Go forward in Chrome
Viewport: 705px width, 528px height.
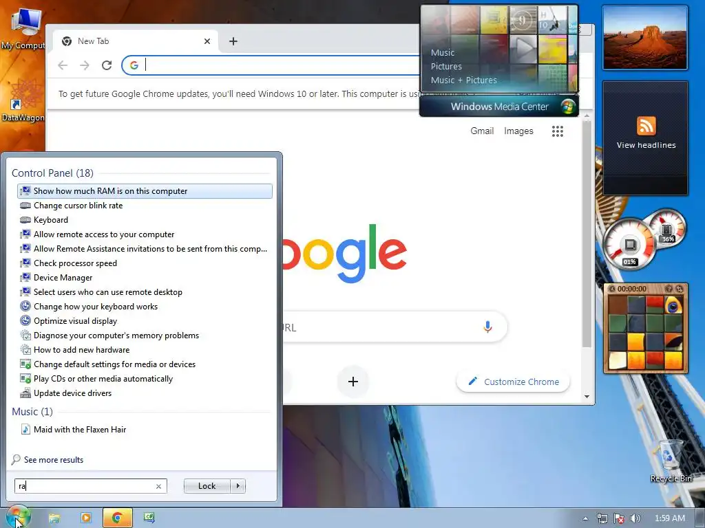click(x=85, y=65)
